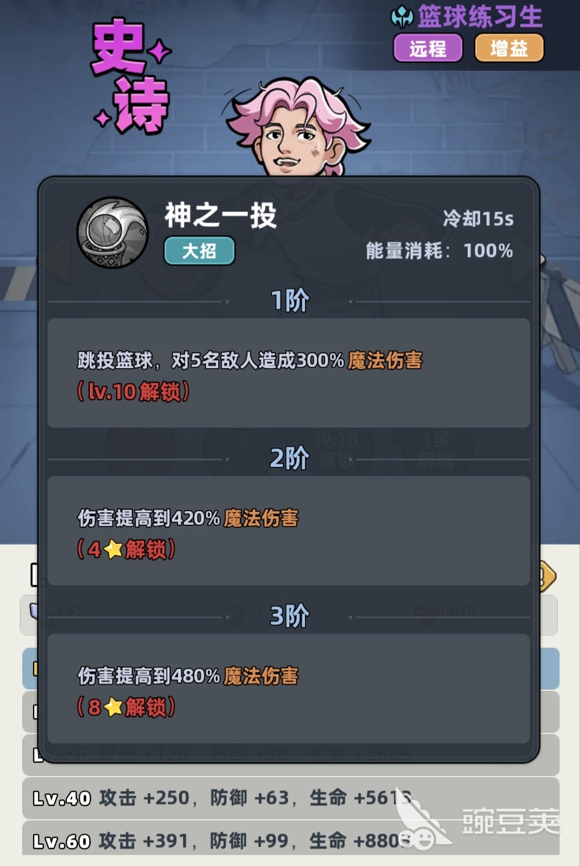The width and height of the screenshot is (580, 866).
Task: Select the Lv.40 attribute bonus row
Action: pyautogui.click(x=291, y=798)
